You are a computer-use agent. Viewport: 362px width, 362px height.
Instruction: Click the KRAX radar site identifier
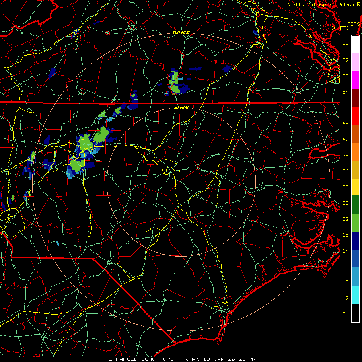(193, 359)
